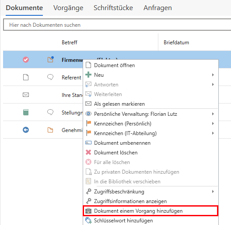Expand the Kennzeichen (IT-Abteilung) submenu arrow
Screen dimensions: 231x225
click(213, 133)
